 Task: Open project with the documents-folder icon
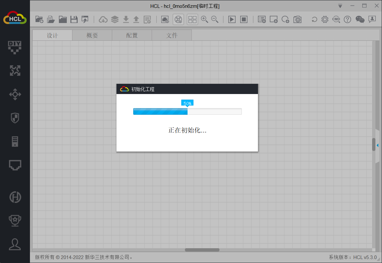coord(51,19)
